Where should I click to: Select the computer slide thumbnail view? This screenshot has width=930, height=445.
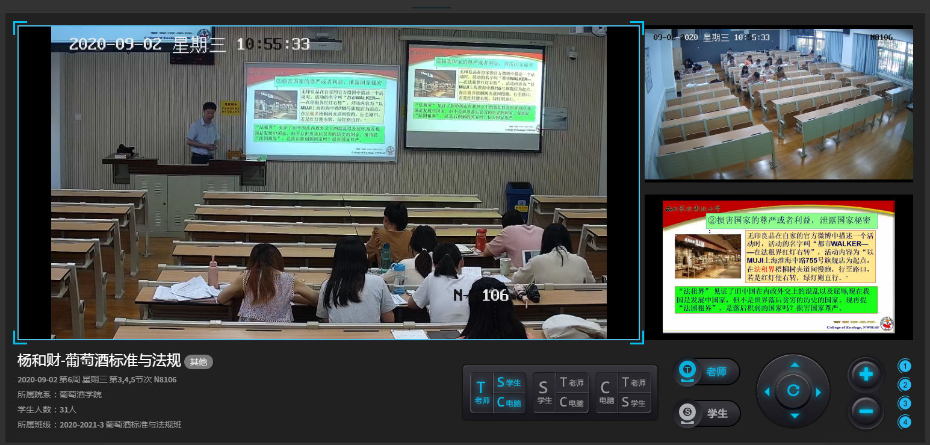click(778, 267)
